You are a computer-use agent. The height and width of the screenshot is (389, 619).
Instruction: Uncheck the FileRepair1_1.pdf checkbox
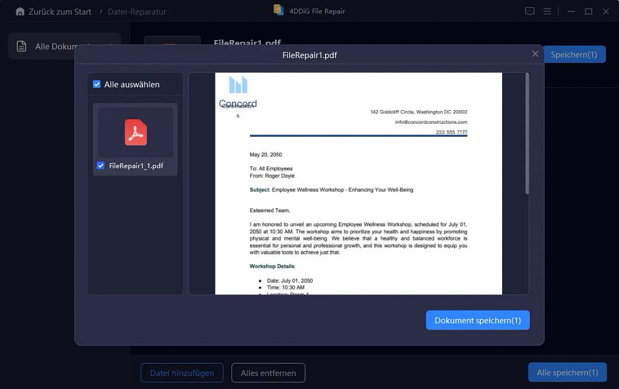pos(101,166)
